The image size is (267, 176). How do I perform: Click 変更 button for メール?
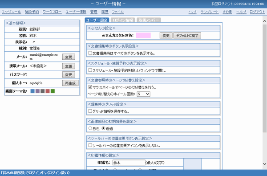(69, 57)
